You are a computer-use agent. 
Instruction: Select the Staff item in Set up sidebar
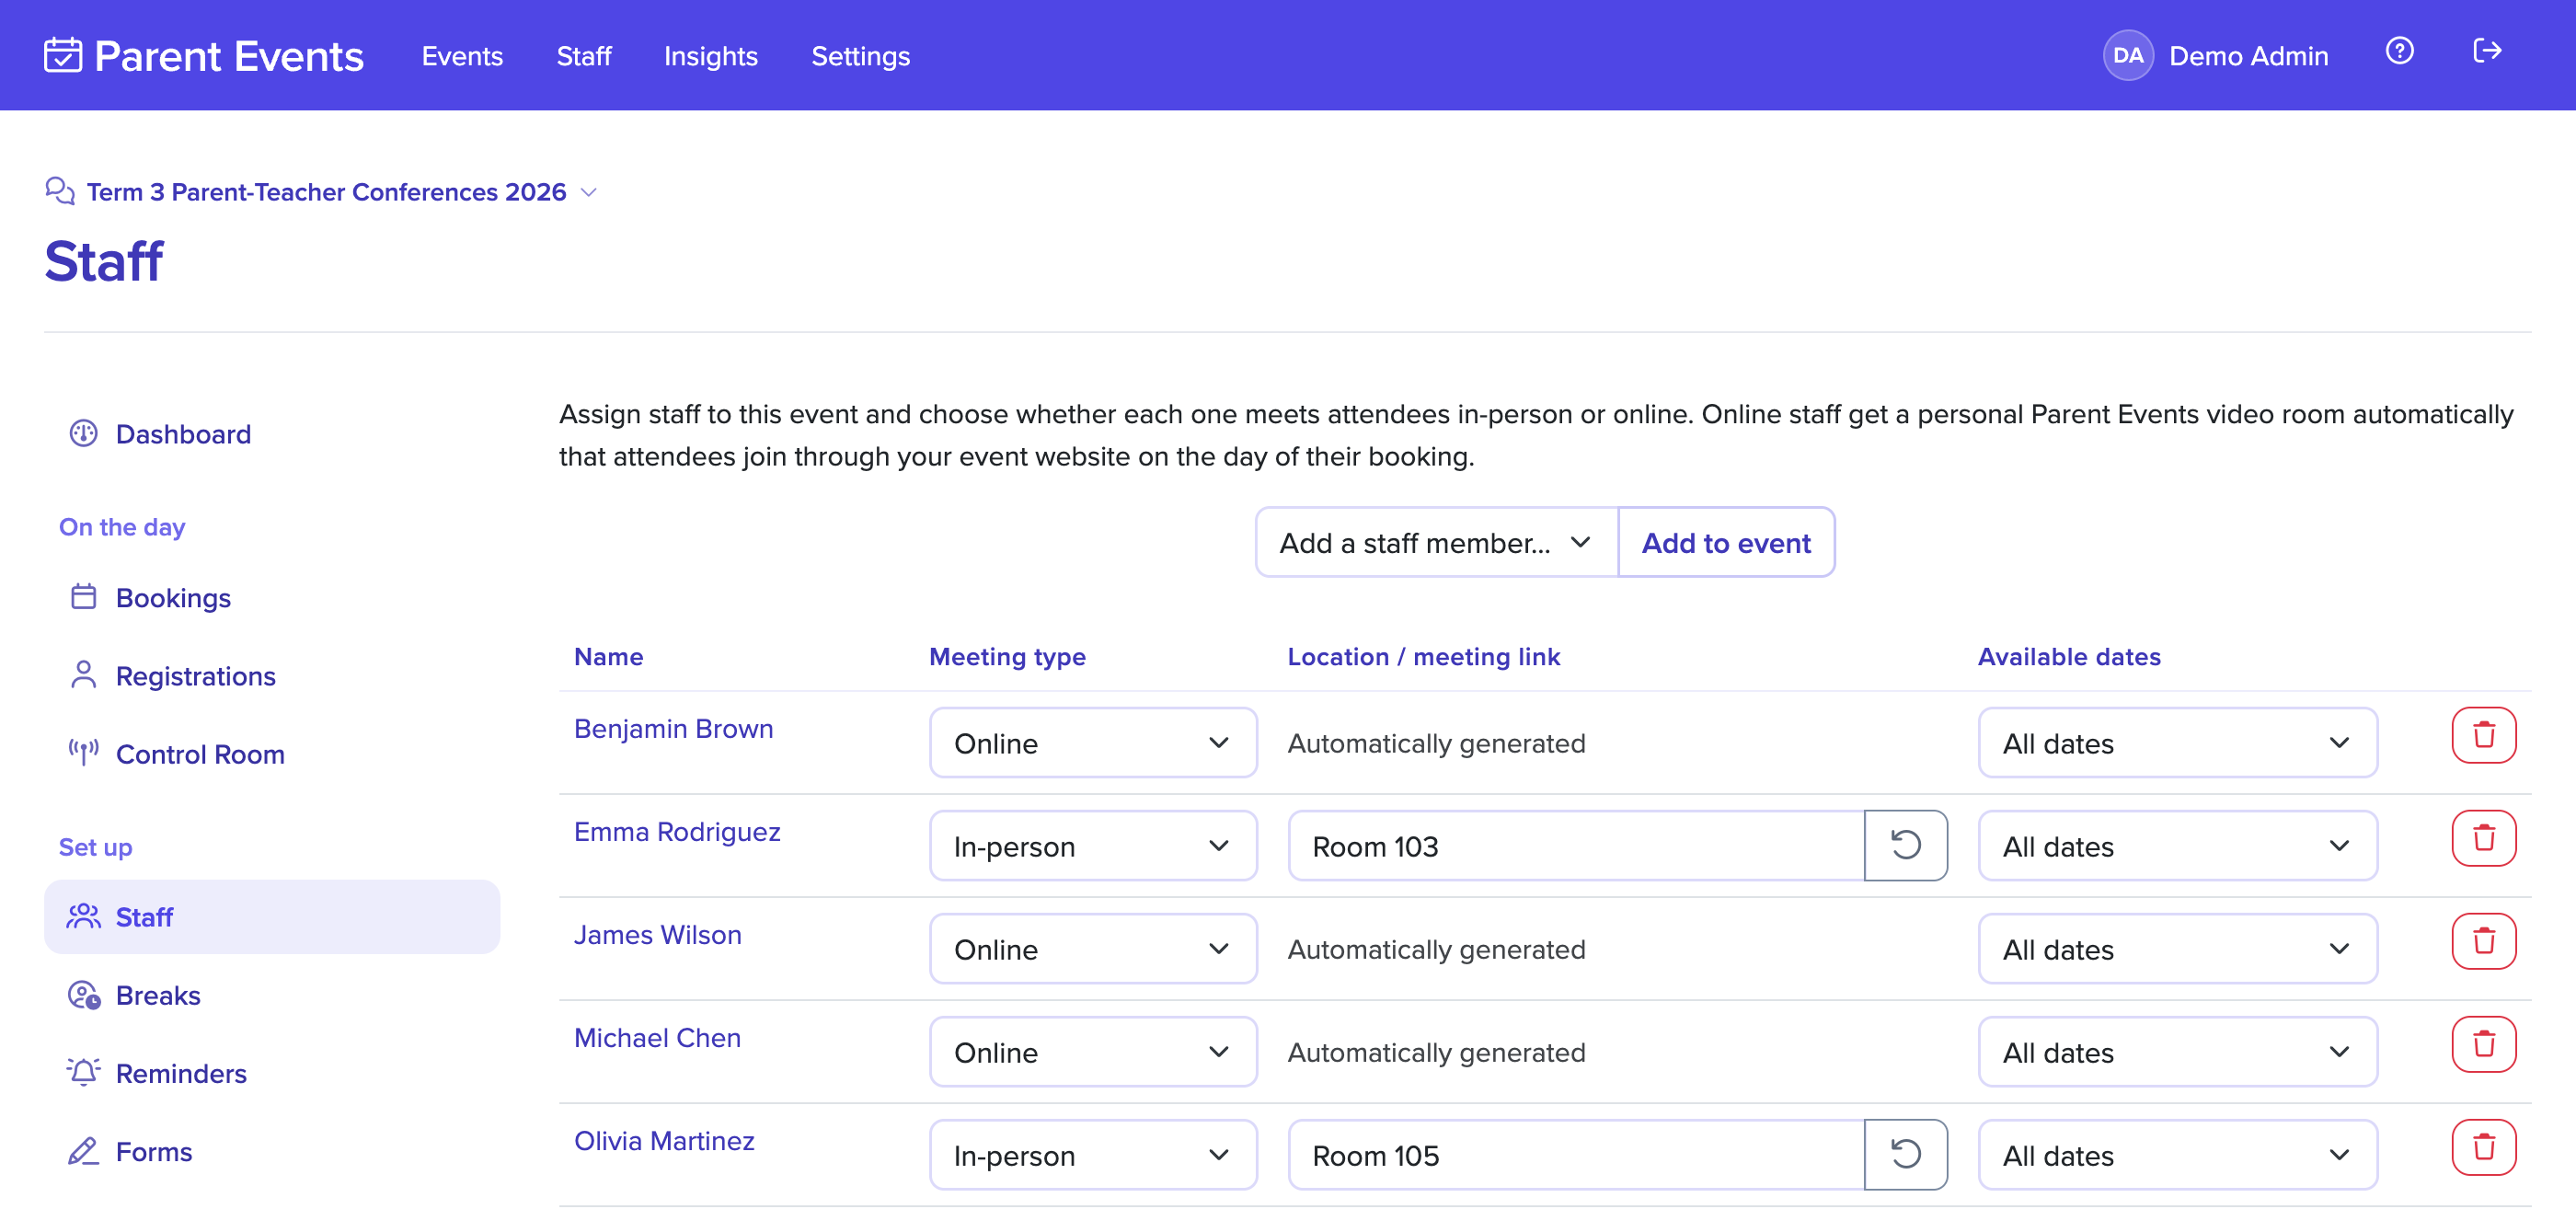click(272, 916)
